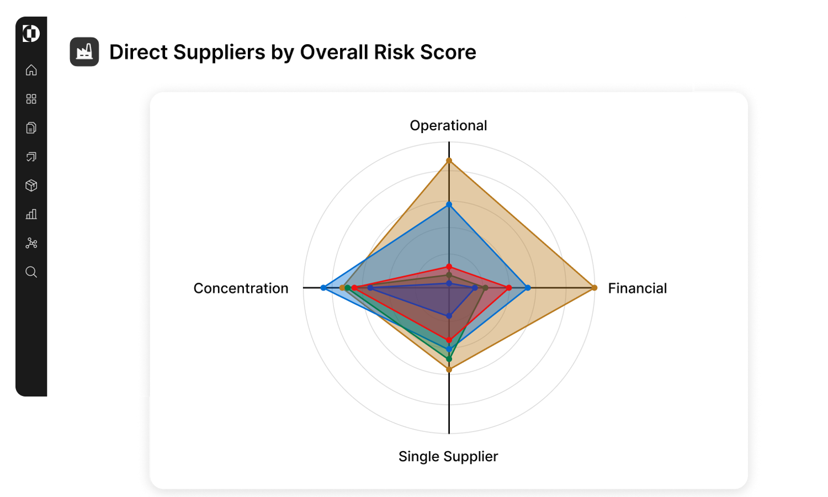Click the Concentration axis label
Viewport: 828px width, 497px height.
click(241, 288)
